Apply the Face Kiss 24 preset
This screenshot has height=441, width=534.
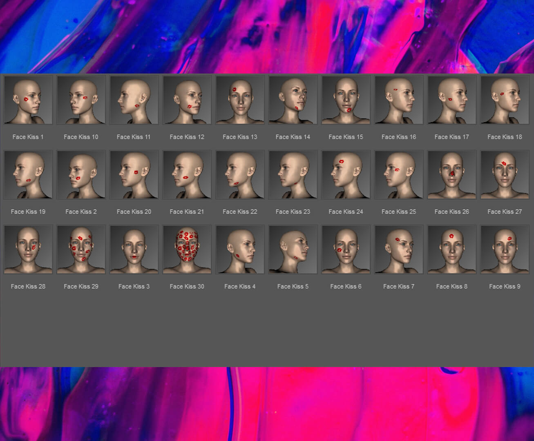pyautogui.click(x=346, y=174)
